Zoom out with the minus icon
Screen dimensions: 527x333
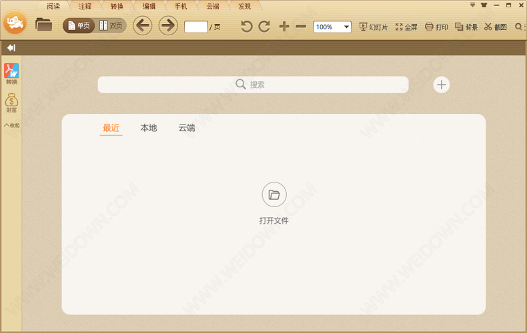pyautogui.click(x=301, y=27)
